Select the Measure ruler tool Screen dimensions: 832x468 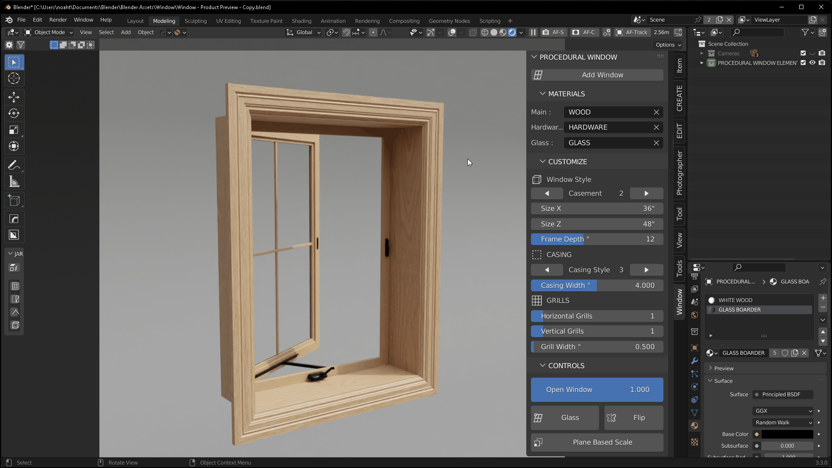(x=14, y=182)
